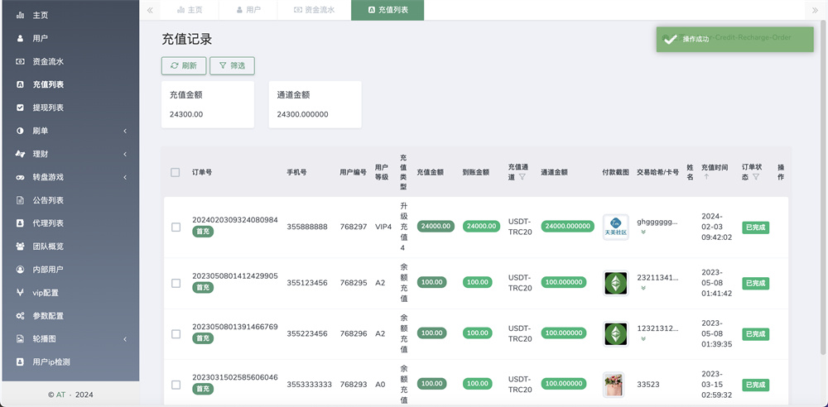
Task: Switch to the 用户 tab
Action: point(248,10)
